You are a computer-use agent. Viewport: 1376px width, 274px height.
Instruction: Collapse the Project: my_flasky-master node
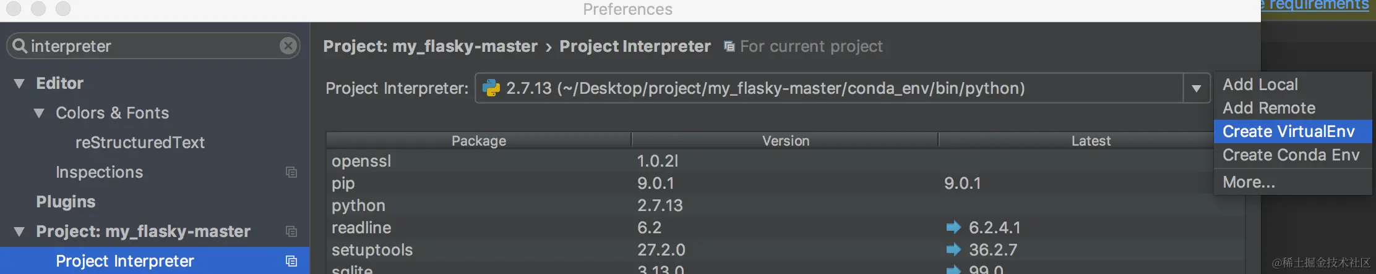(x=20, y=231)
